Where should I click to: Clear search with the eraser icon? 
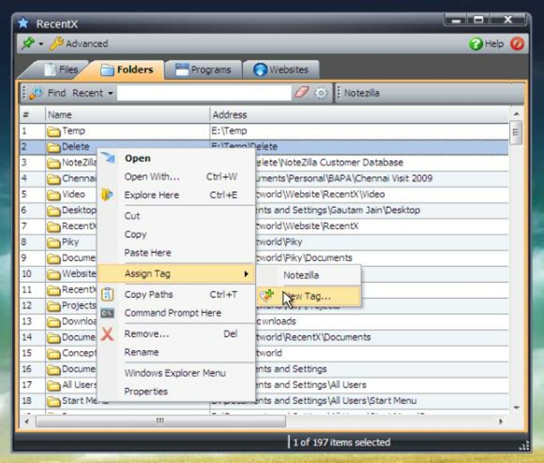[x=302, y=93]
